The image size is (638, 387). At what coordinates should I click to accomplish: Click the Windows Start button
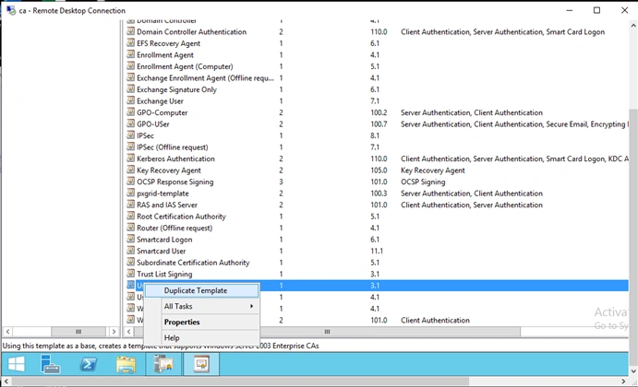click(x=17, y=363)
